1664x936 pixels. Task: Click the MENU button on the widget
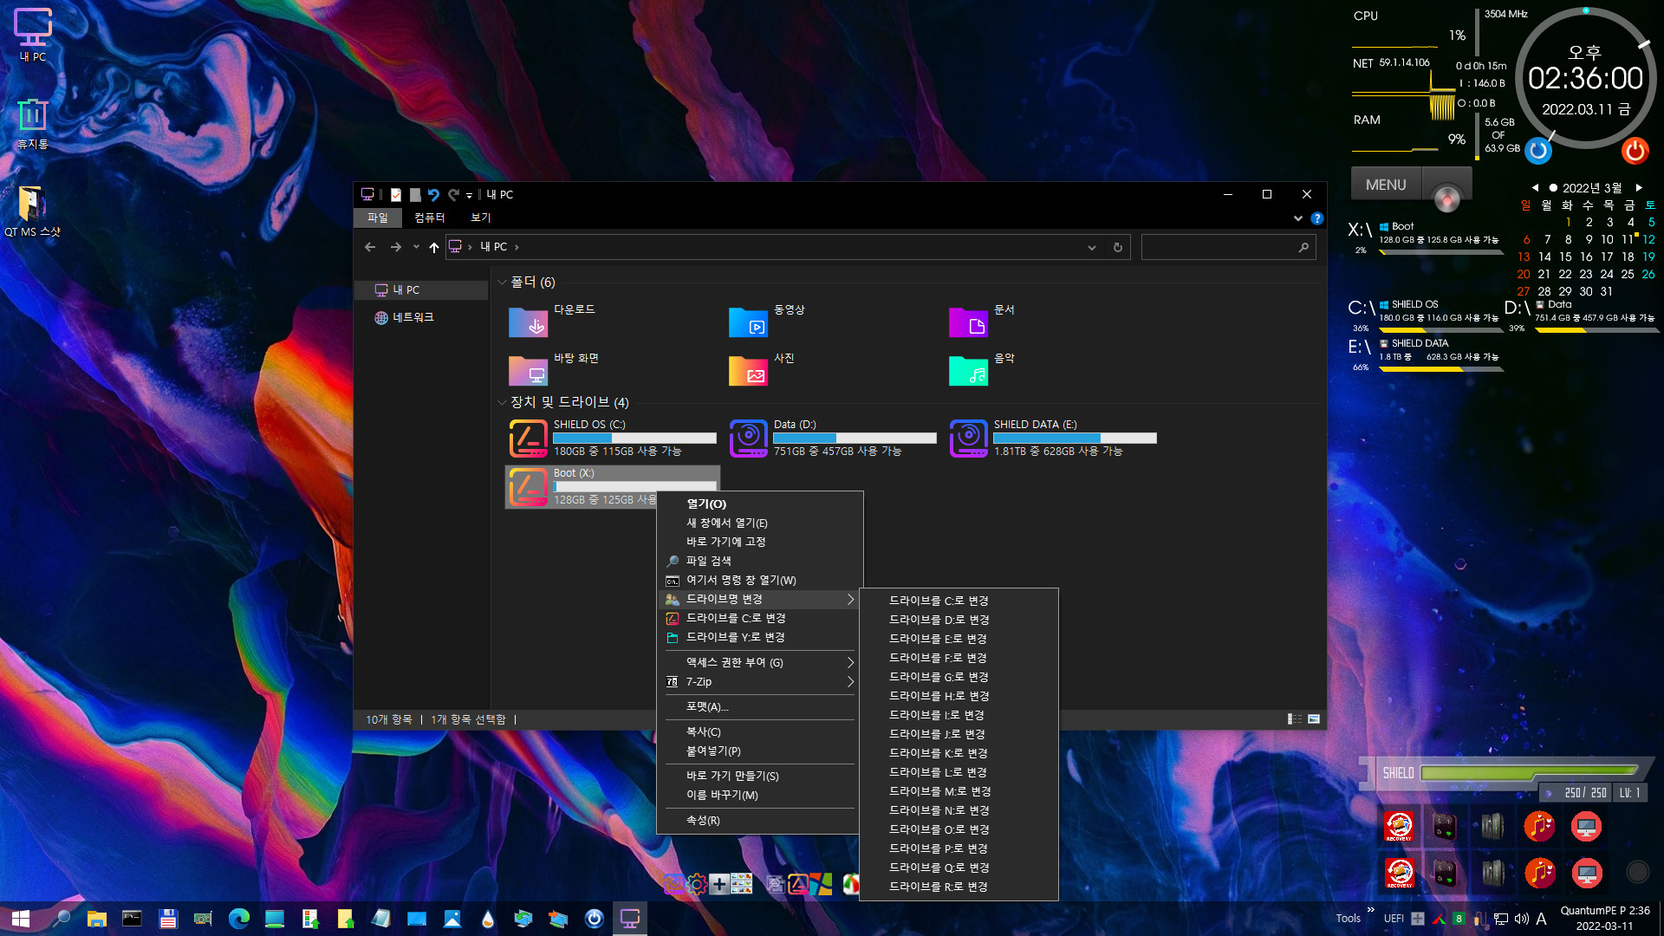1386,185
